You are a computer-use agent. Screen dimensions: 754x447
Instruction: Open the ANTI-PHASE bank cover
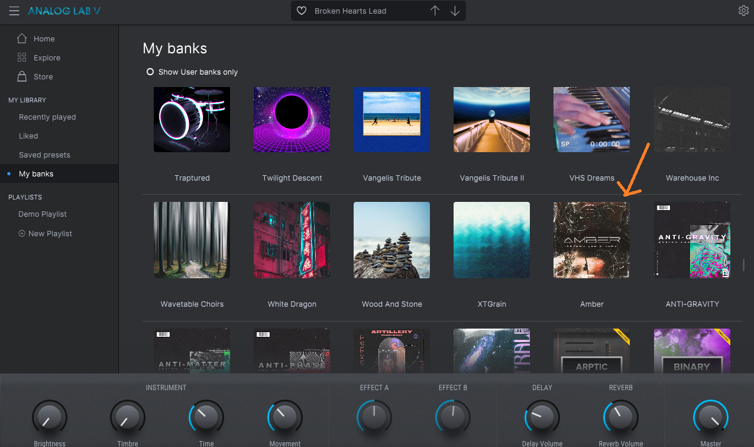click(292, 350)
